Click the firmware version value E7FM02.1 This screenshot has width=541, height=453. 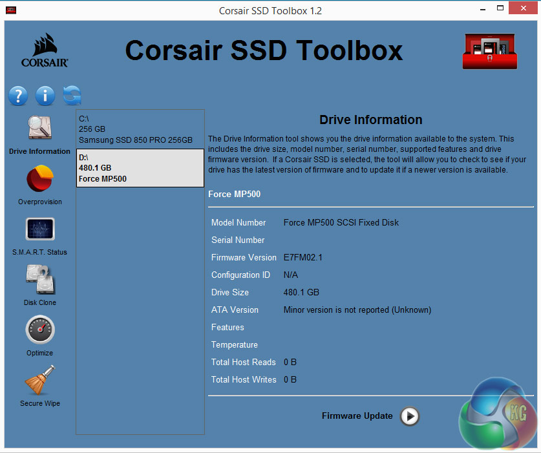pyautogui.click(x=302, y=257)
